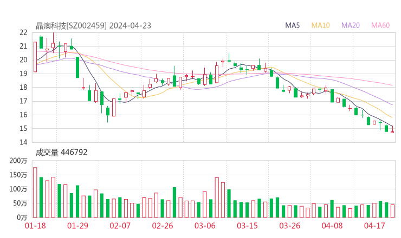The image size is (401, 238).
Task: Select the tallest volume bar at 01-18
Action: pos(35,193)
